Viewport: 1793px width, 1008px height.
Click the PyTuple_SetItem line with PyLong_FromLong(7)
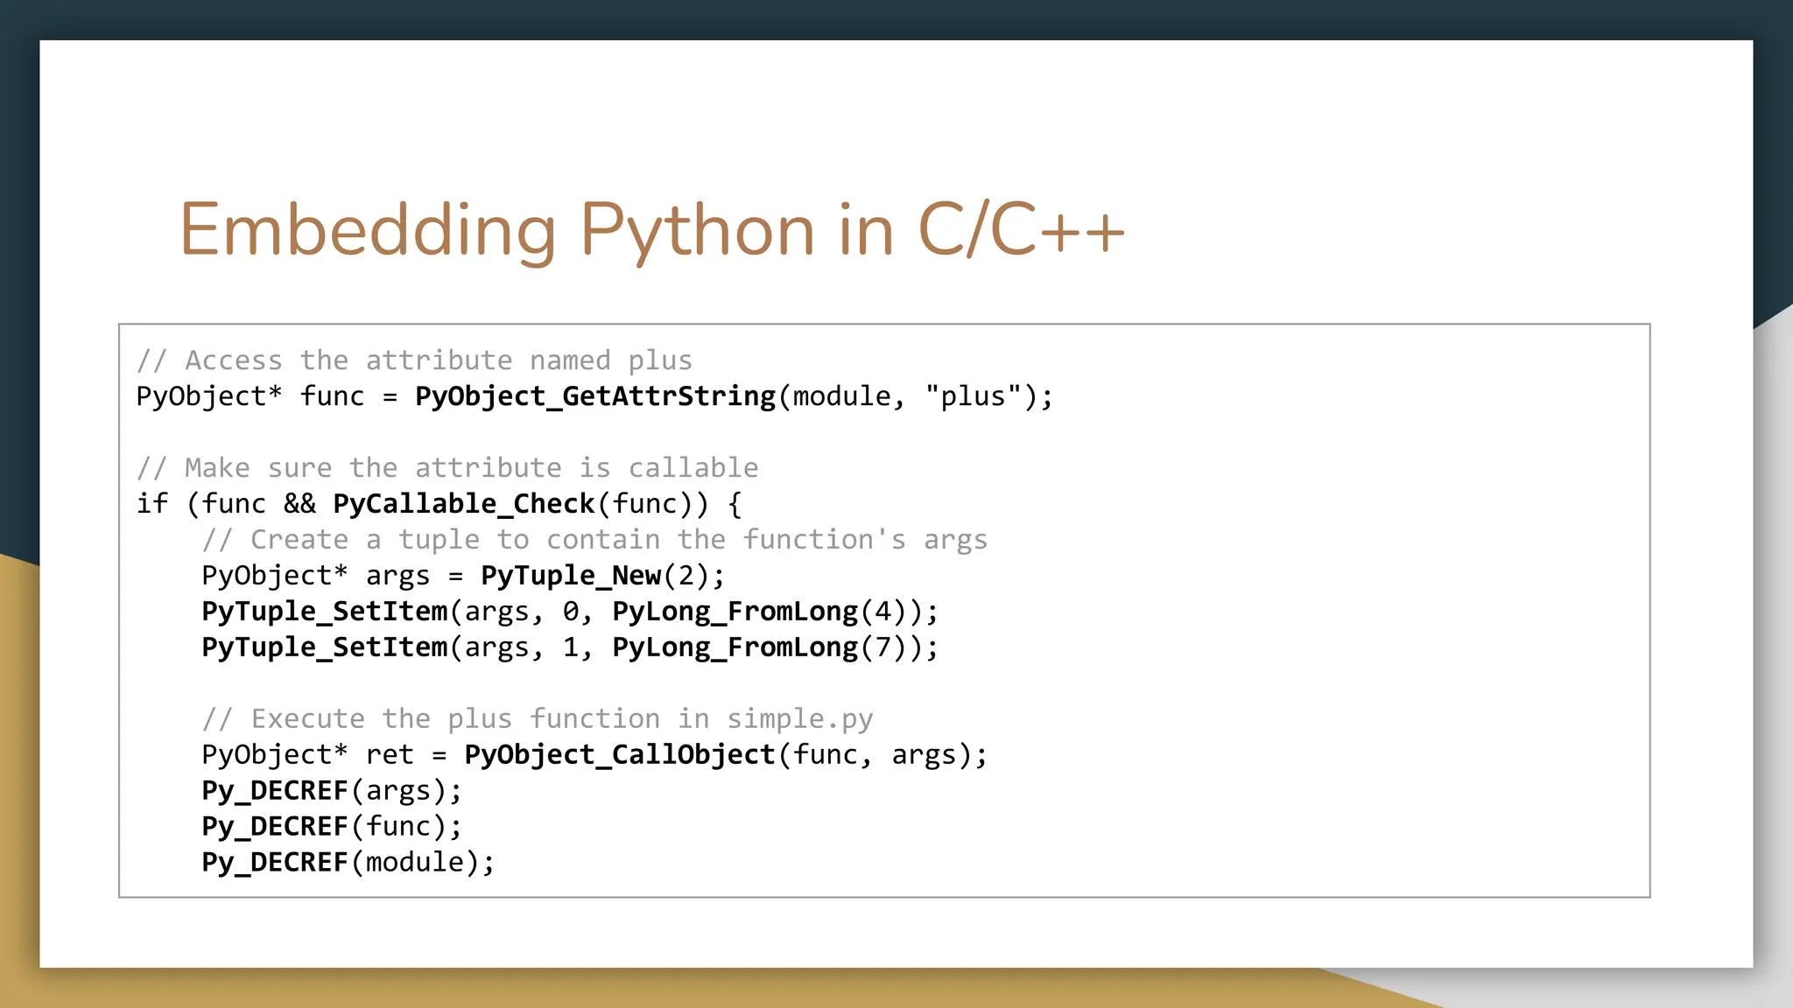(570, 647)
